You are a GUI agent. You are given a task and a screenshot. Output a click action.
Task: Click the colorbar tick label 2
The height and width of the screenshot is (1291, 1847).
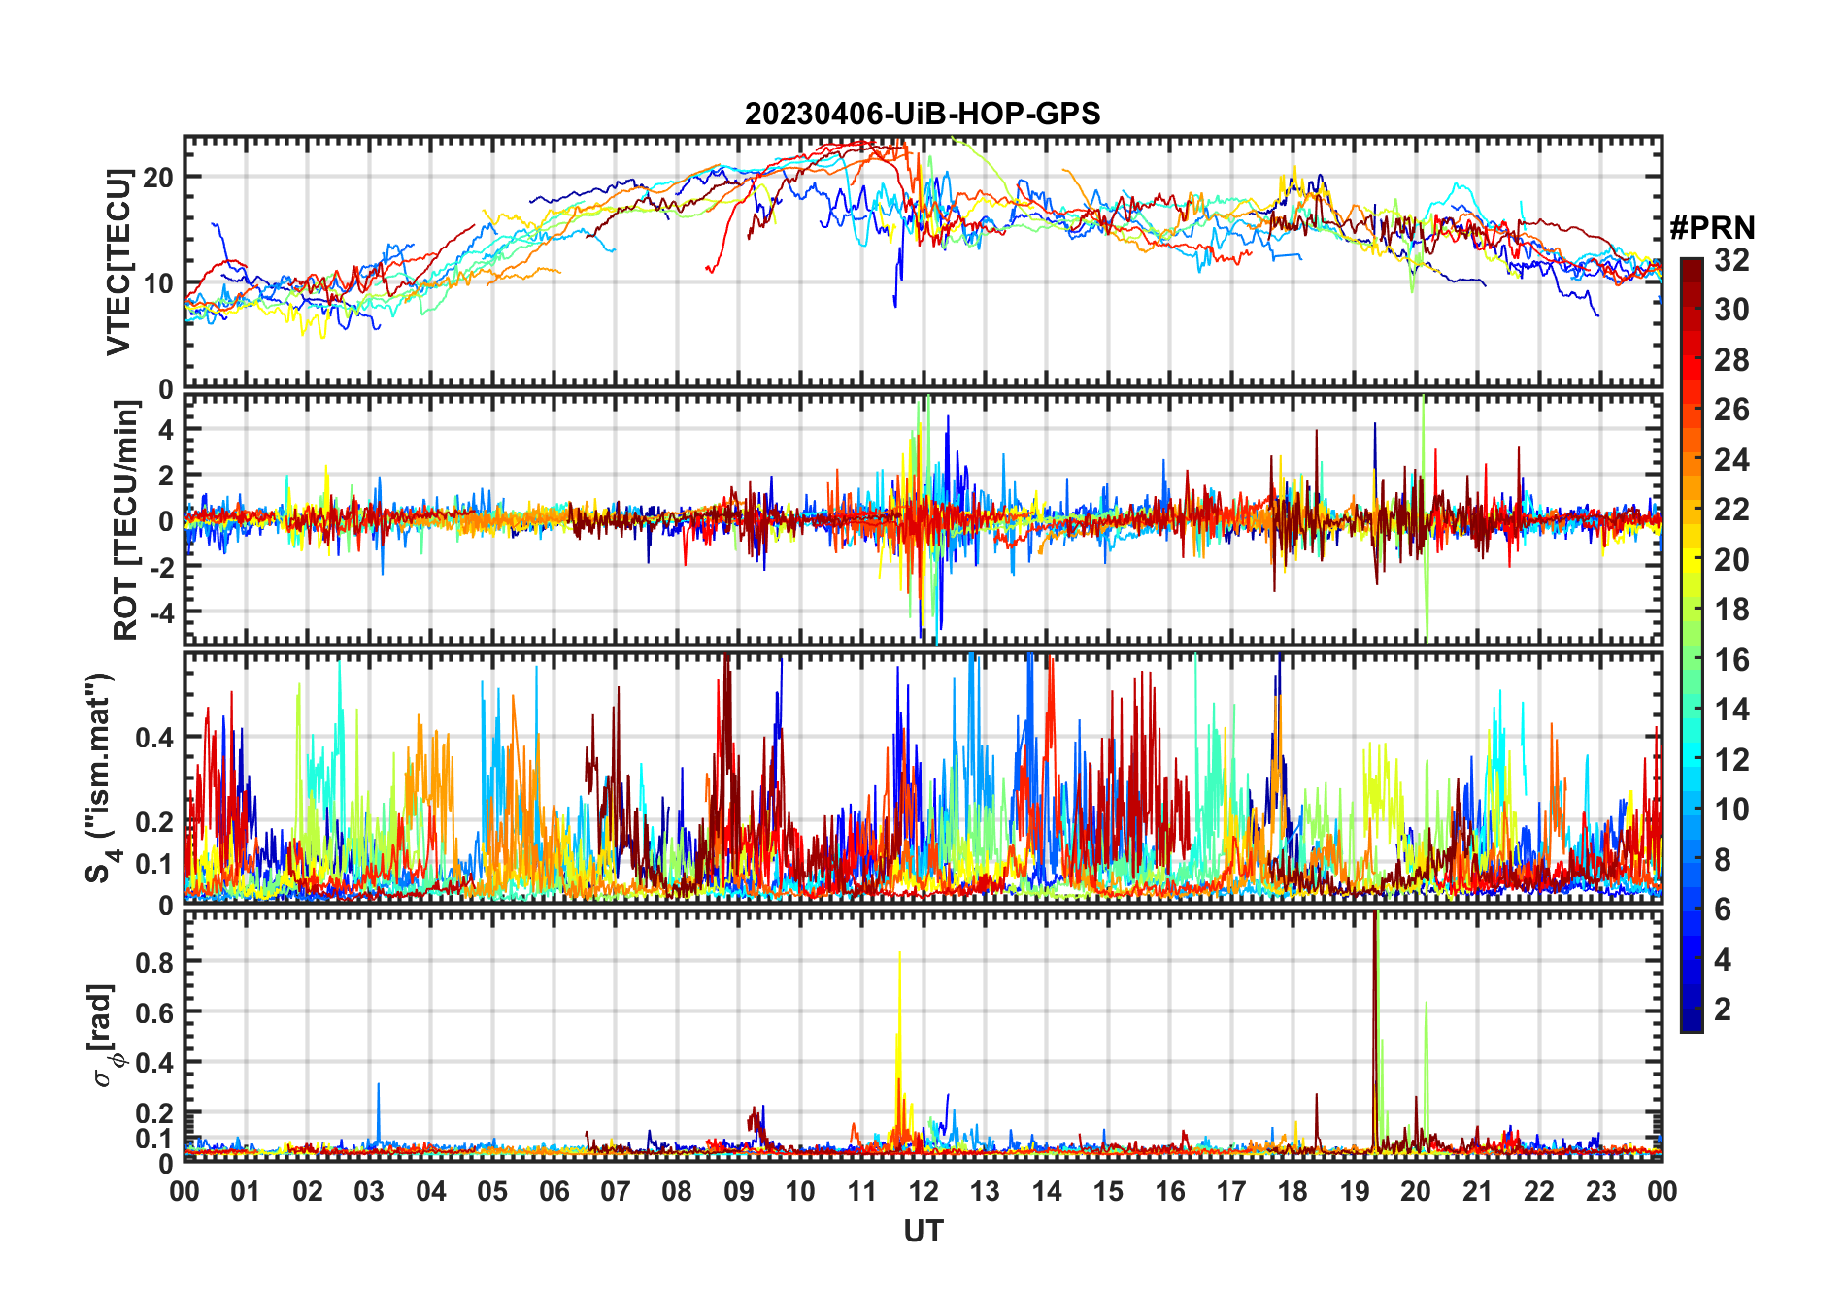[x=1723, y=1010]
